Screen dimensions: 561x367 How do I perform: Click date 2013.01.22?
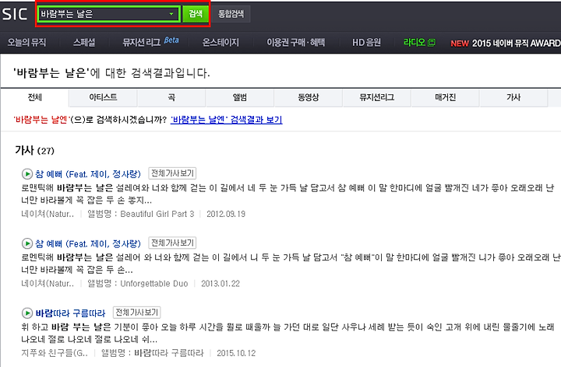221,284
